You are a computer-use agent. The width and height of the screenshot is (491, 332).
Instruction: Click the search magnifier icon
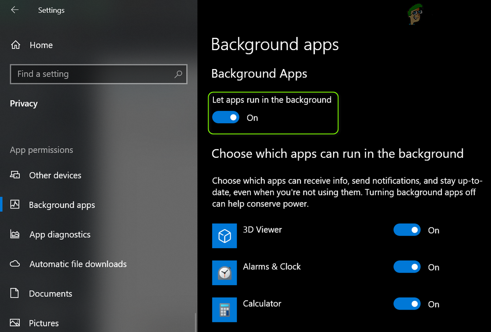(178, 74)
